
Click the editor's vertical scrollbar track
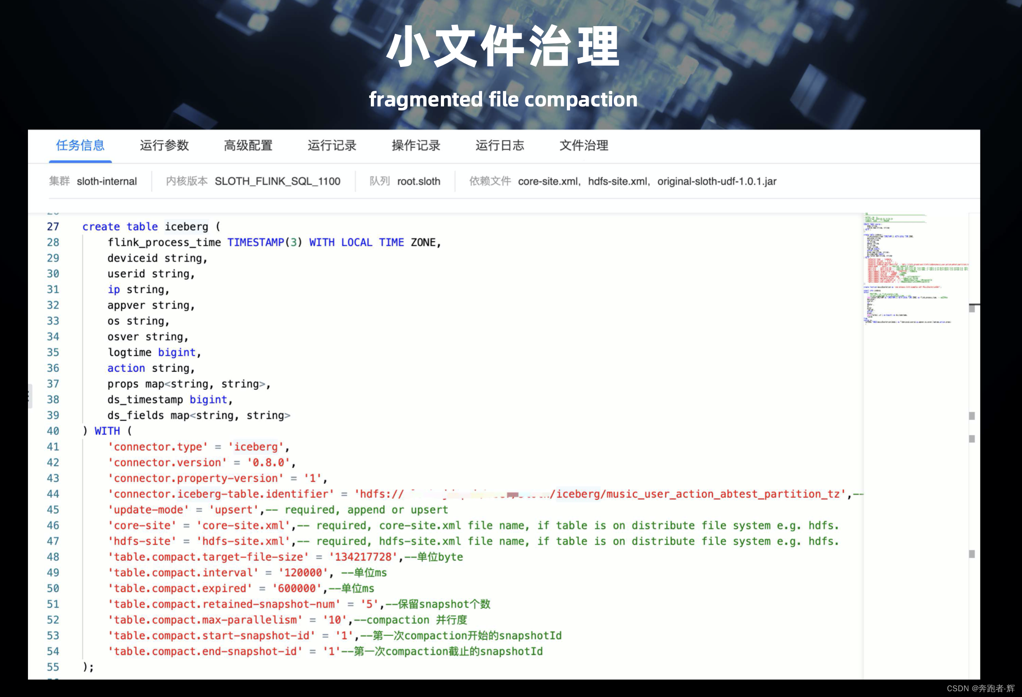[x=973, y=488]
